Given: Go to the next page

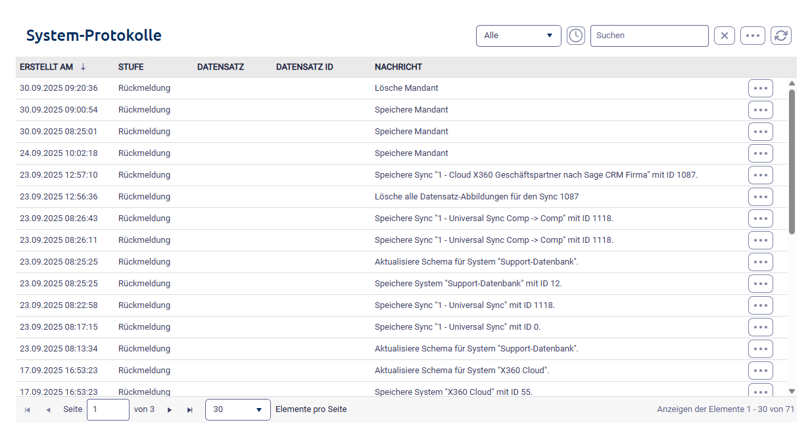Looking at the screenshot, I should coord(170,410).
